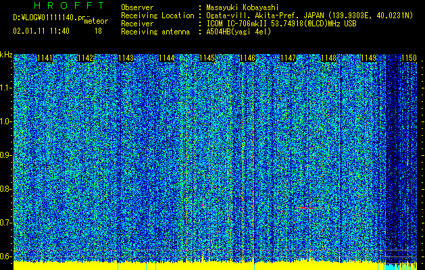Click the 1146 time marker
The image size is (425, 270).
pos(248,58)
